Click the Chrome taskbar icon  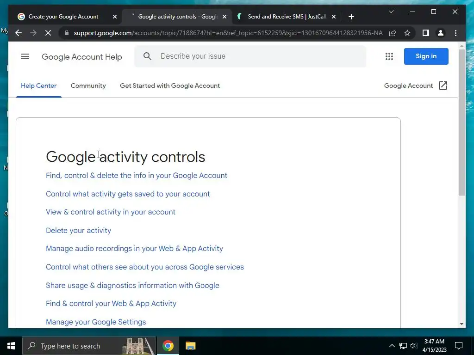pyautogui.click(x=168, y=346)
